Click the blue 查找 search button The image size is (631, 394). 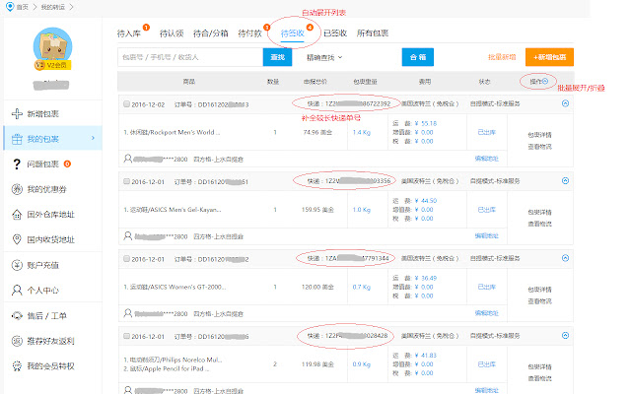[x=277, y=57]
